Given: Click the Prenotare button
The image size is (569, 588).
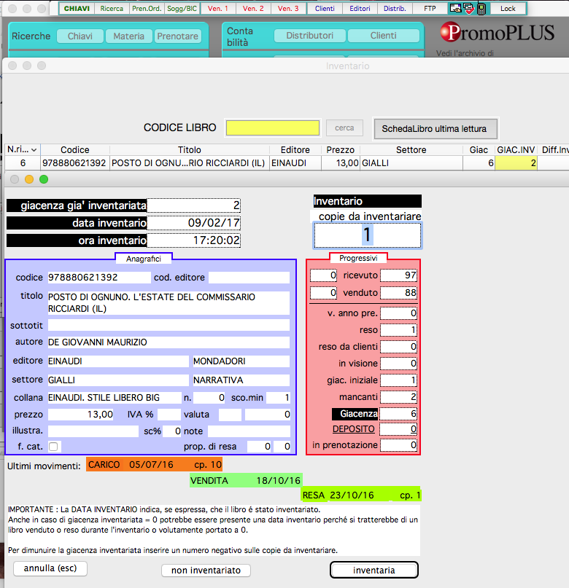Looking at the screenshot, I should (x=177, y=36).
